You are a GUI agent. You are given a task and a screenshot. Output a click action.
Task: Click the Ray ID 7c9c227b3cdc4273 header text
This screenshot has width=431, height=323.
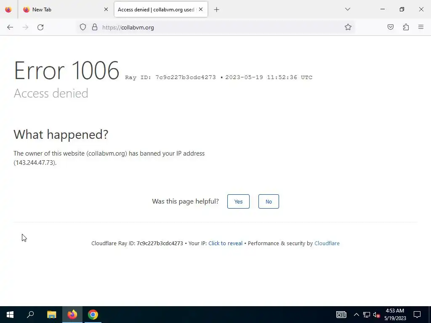point(170,77)
